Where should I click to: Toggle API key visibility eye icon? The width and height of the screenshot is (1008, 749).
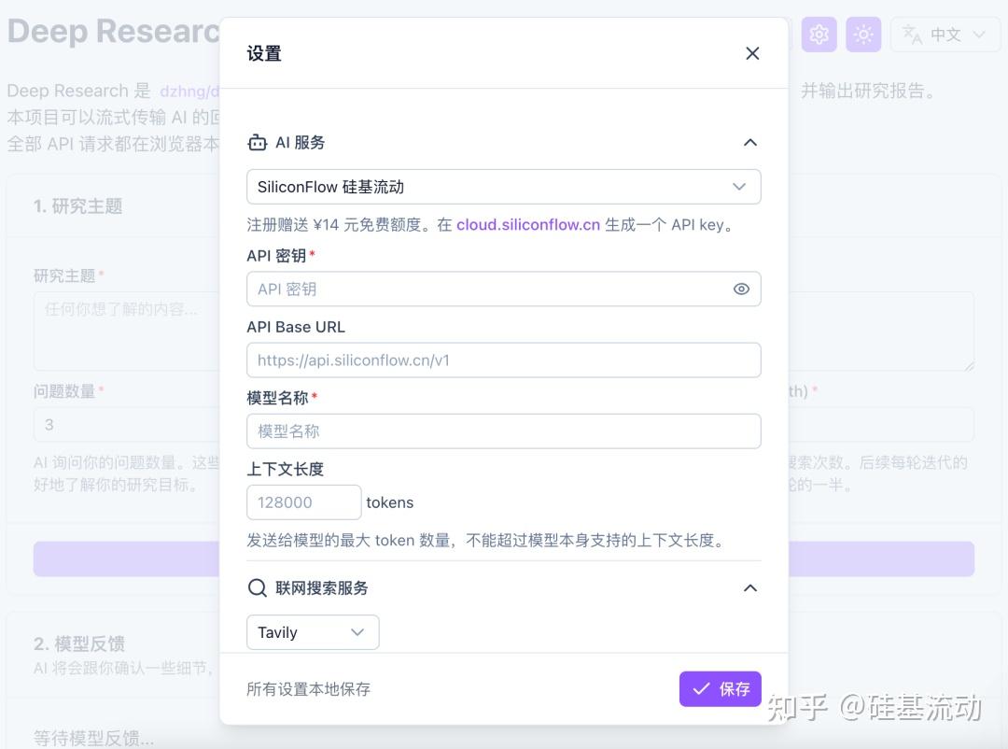pyautogui.click(x=740, y=289)
